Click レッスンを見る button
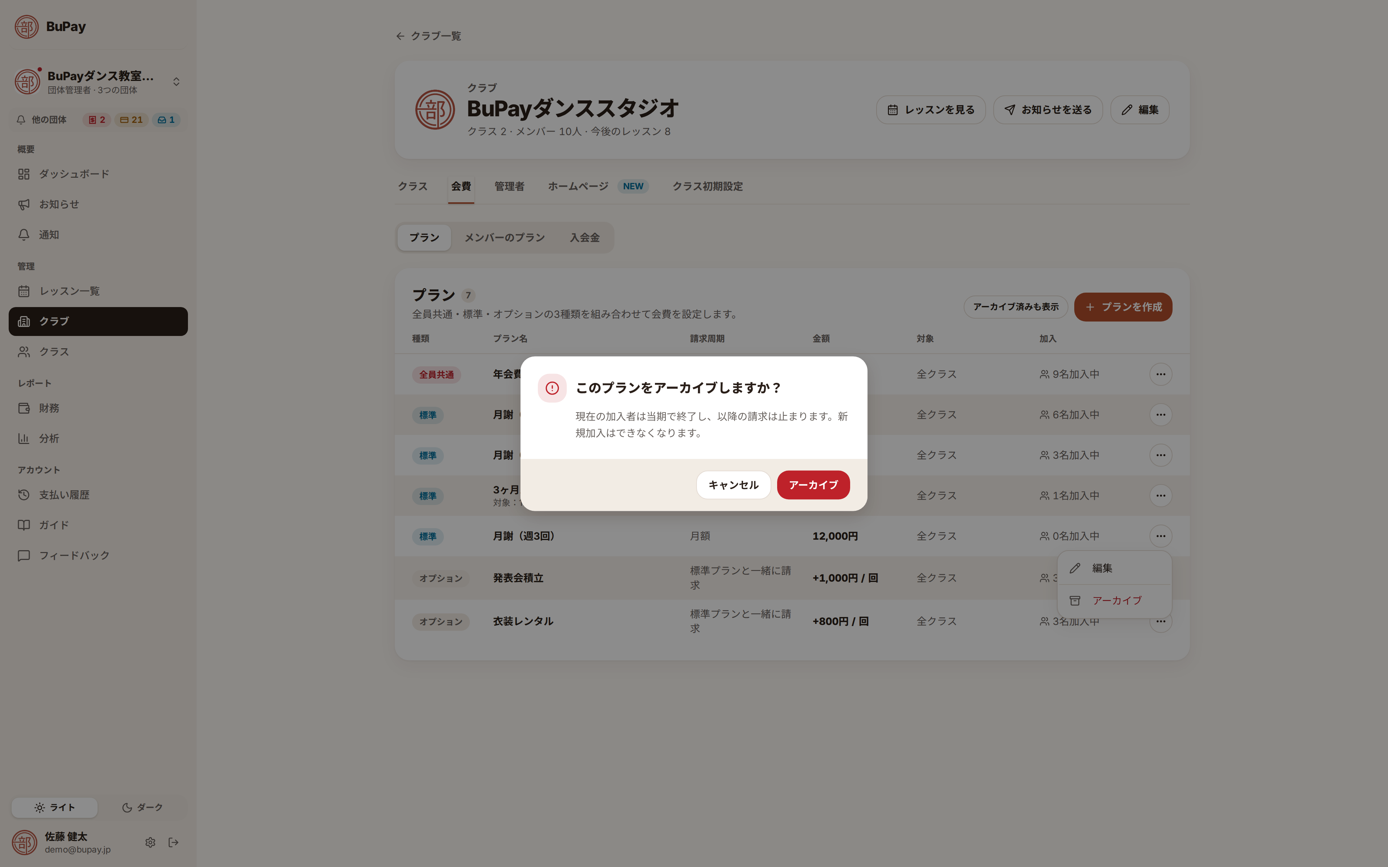 click(930, 109)
